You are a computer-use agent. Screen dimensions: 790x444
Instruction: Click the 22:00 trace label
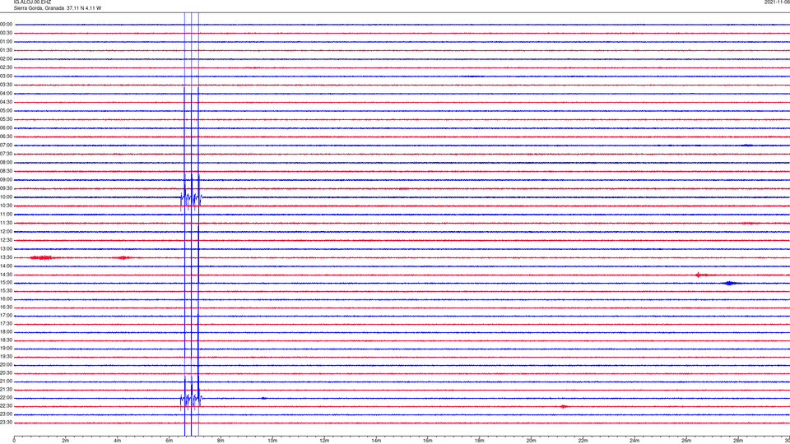[x=6, y=398]
